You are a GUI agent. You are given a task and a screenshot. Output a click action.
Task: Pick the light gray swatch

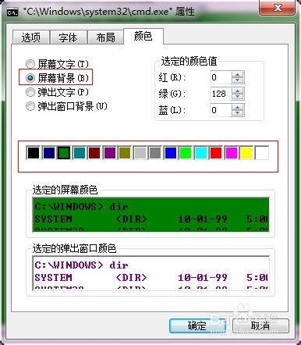point(140,153)
